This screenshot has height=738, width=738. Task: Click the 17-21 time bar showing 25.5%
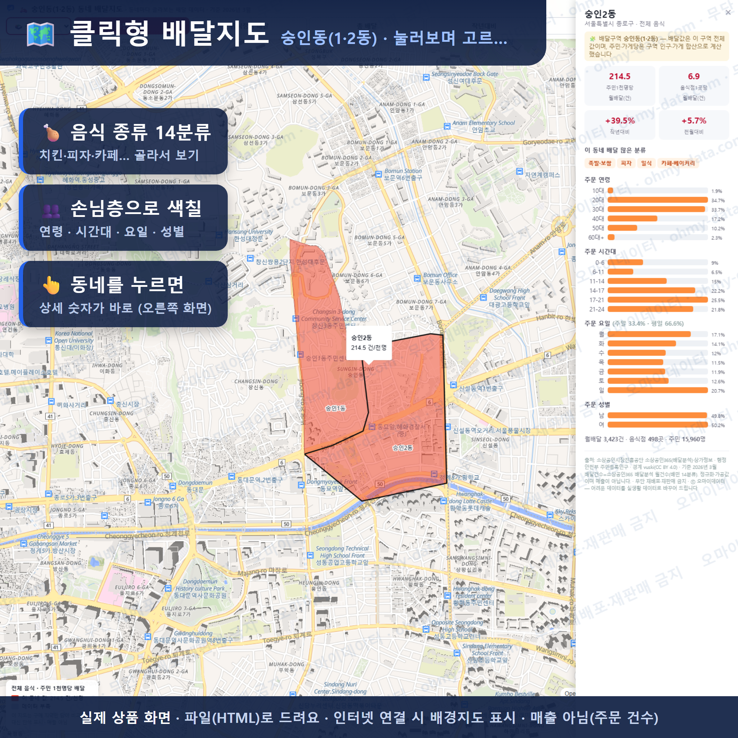(657, 300)
